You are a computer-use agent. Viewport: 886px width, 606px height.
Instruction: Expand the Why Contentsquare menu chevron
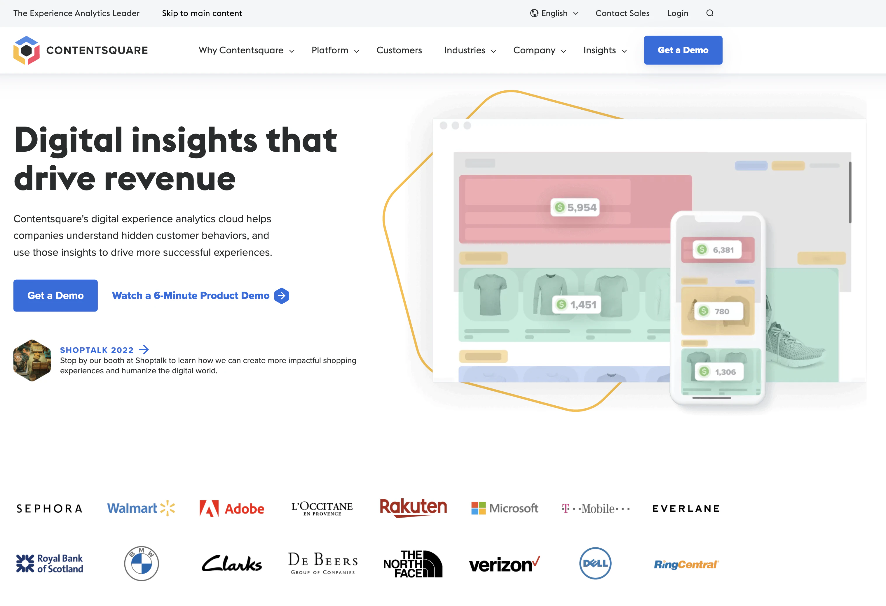click(x=292, y=51)
